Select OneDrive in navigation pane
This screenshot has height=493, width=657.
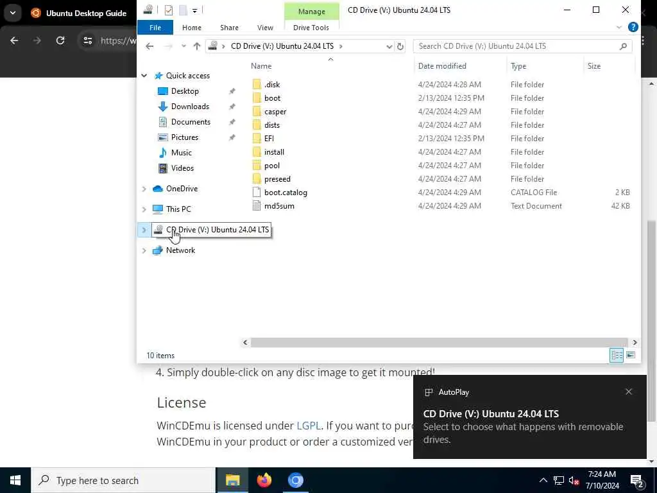[182, 189]
